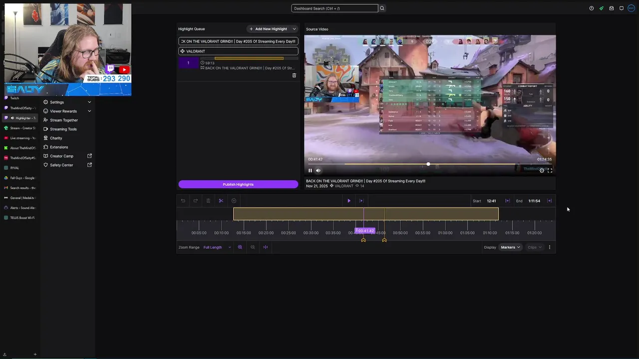Play the highlight from the timeline
The height and width of the screenshot is (359, 639).
[349, 201]
